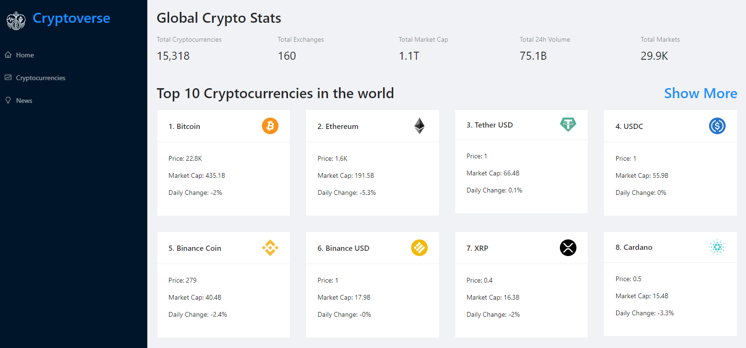This screenshot has height=348, width=746.
Task: Click USDC's Daily Change: 0% text
Action: [x=641, y=193]
